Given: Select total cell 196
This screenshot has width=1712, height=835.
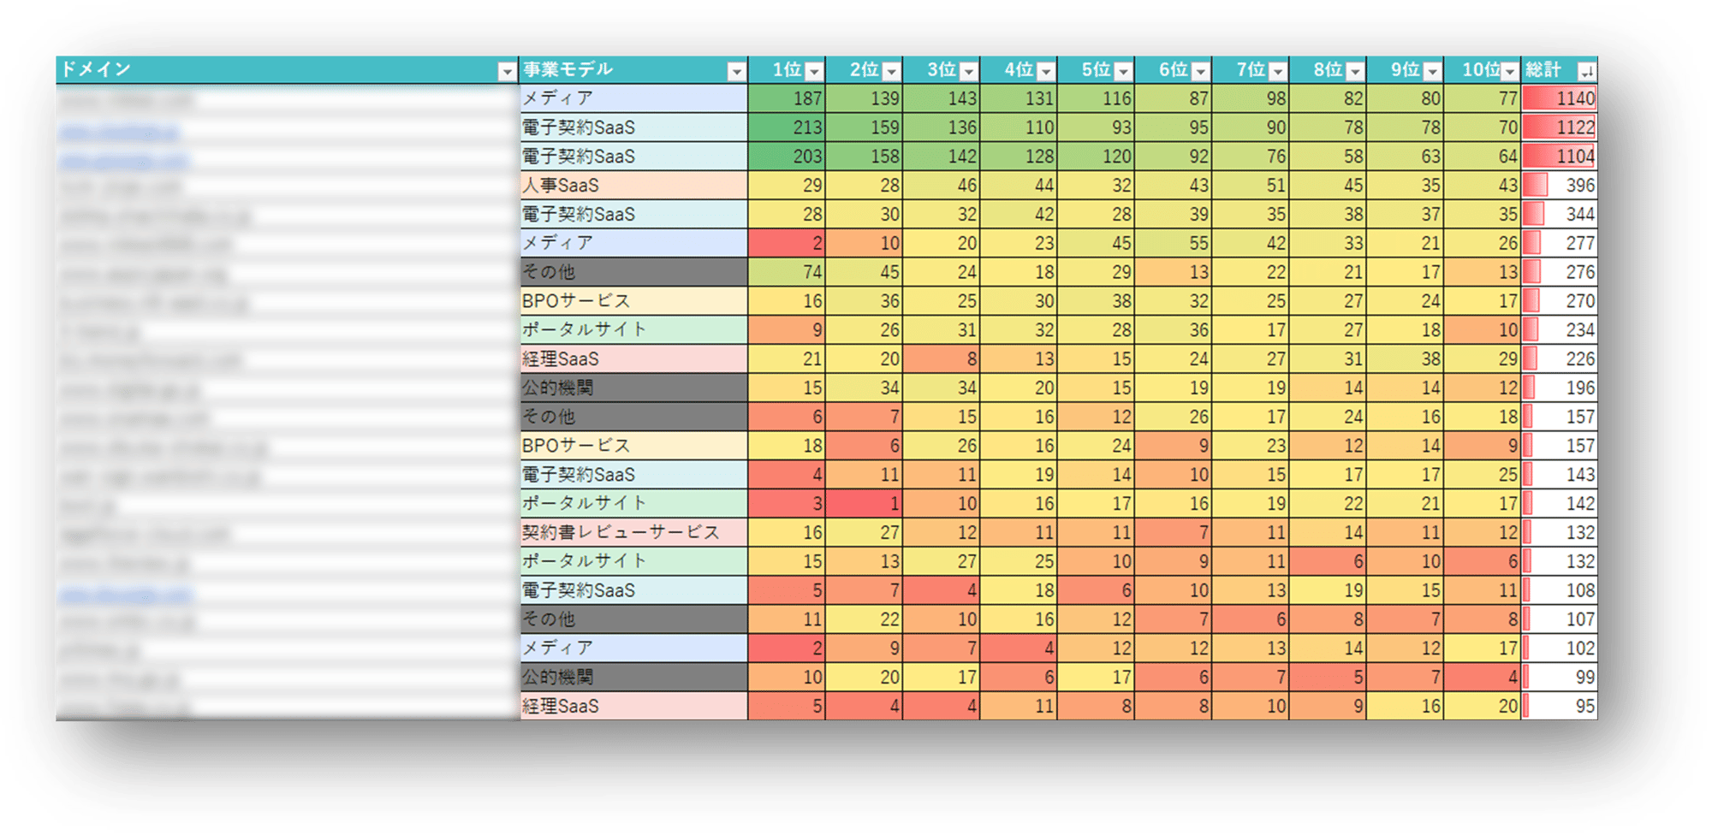Looking at the screenshot, I should (x=1560, y=388).
